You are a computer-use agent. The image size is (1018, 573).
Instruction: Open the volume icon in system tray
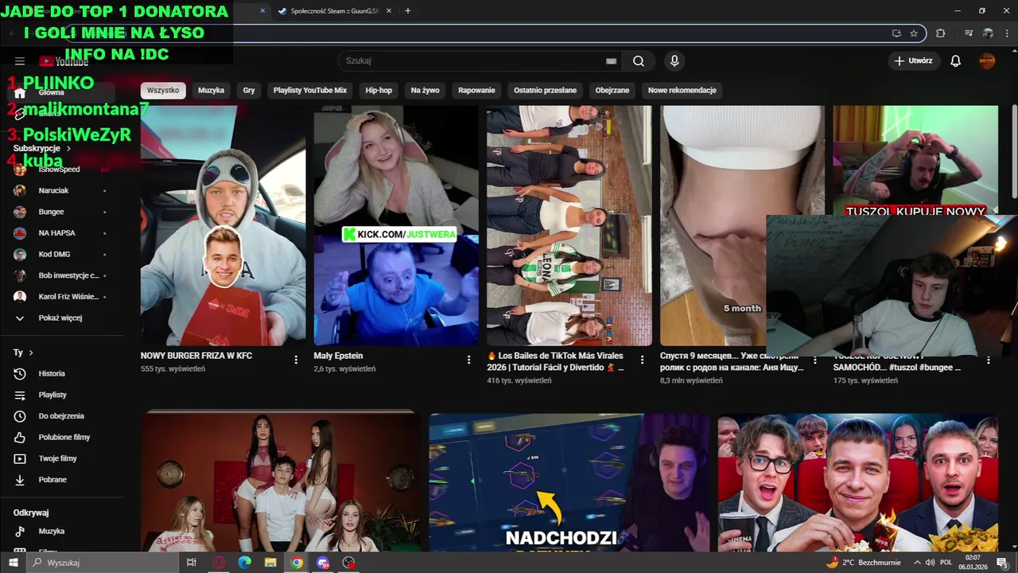(x=930, y=563)
